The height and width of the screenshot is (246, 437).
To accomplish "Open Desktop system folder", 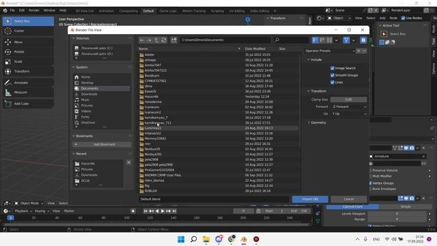I will 102,83.
